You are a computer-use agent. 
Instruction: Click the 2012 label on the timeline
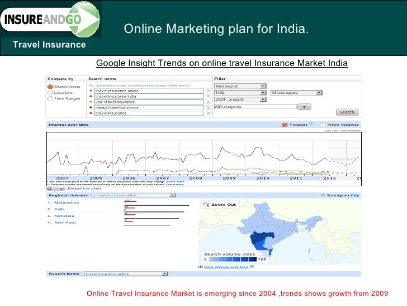pyautogui.click(x=329, y=178)
